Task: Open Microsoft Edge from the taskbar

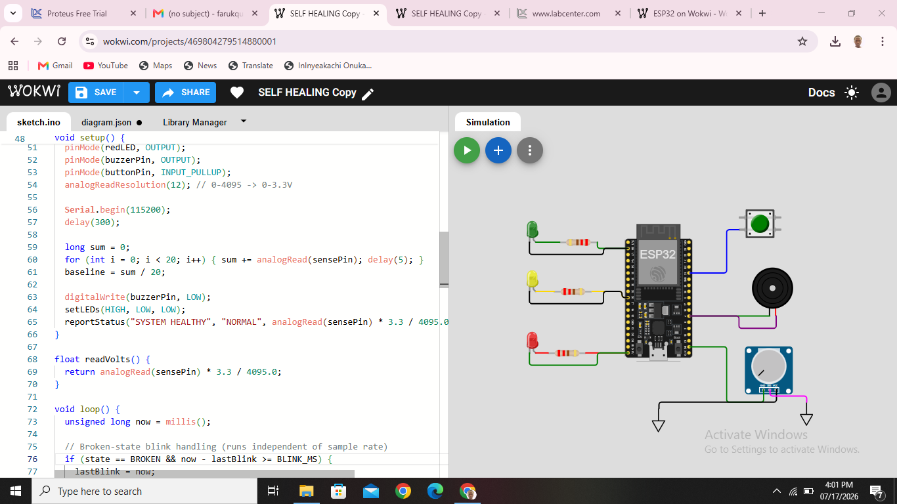Action: pyautogui.click(x=435, y=491)
